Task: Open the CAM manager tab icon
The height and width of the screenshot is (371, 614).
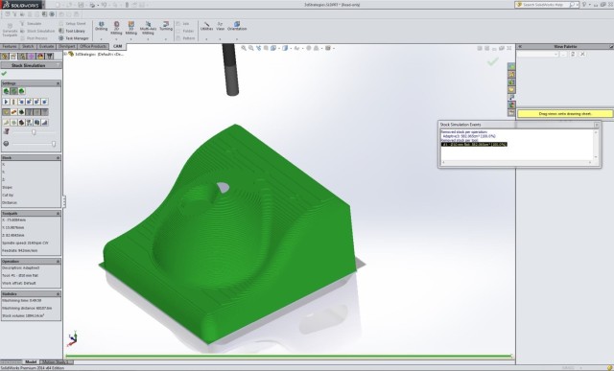Action: [50, 57]
